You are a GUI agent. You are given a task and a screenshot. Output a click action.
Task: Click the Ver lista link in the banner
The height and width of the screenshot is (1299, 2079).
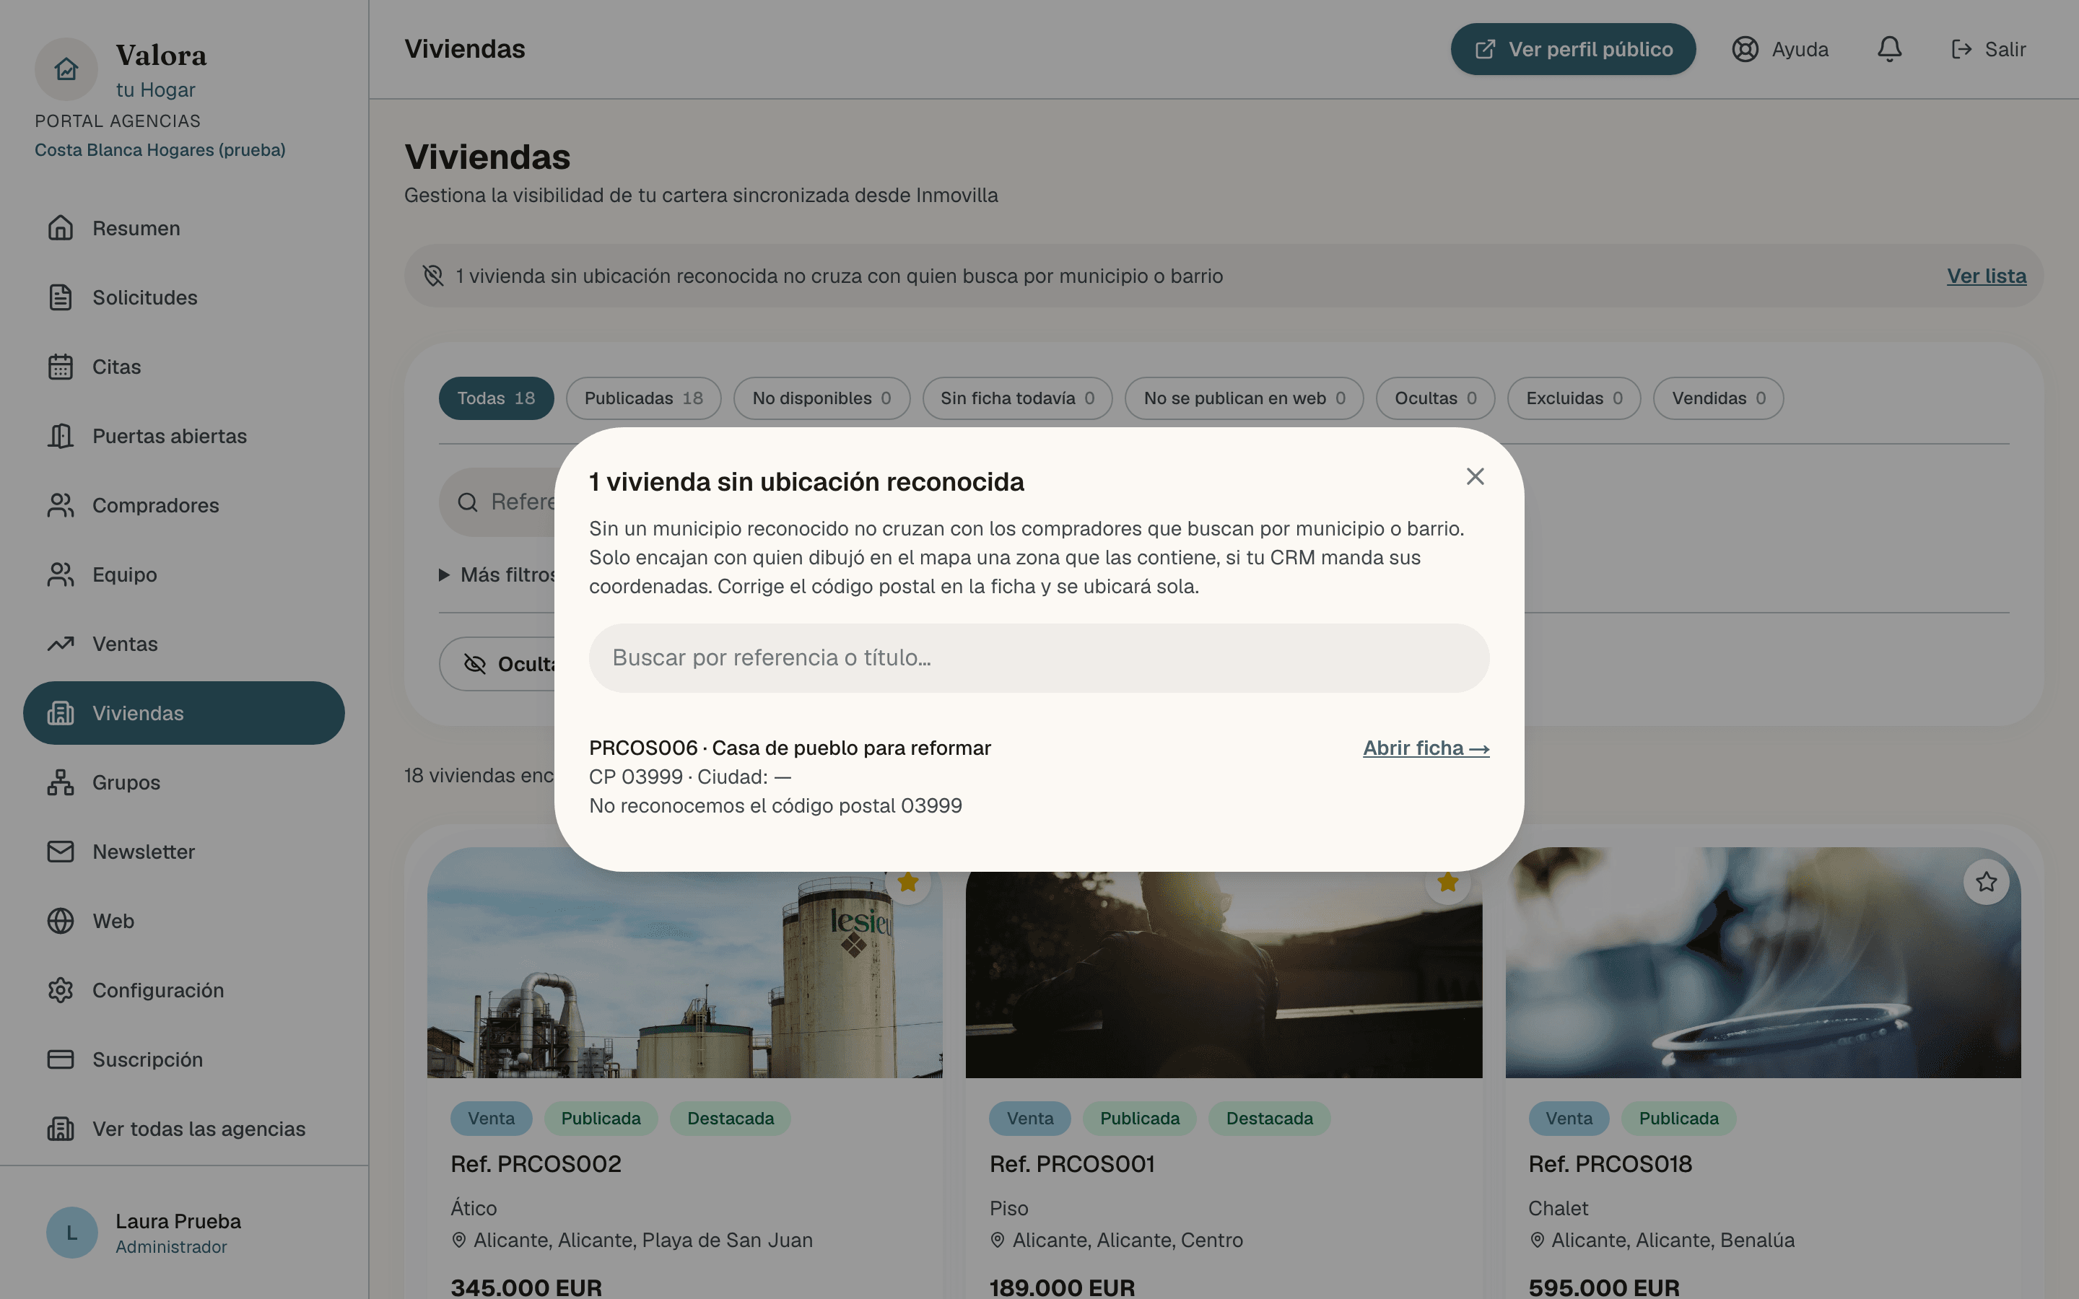tap(1986, 276)
